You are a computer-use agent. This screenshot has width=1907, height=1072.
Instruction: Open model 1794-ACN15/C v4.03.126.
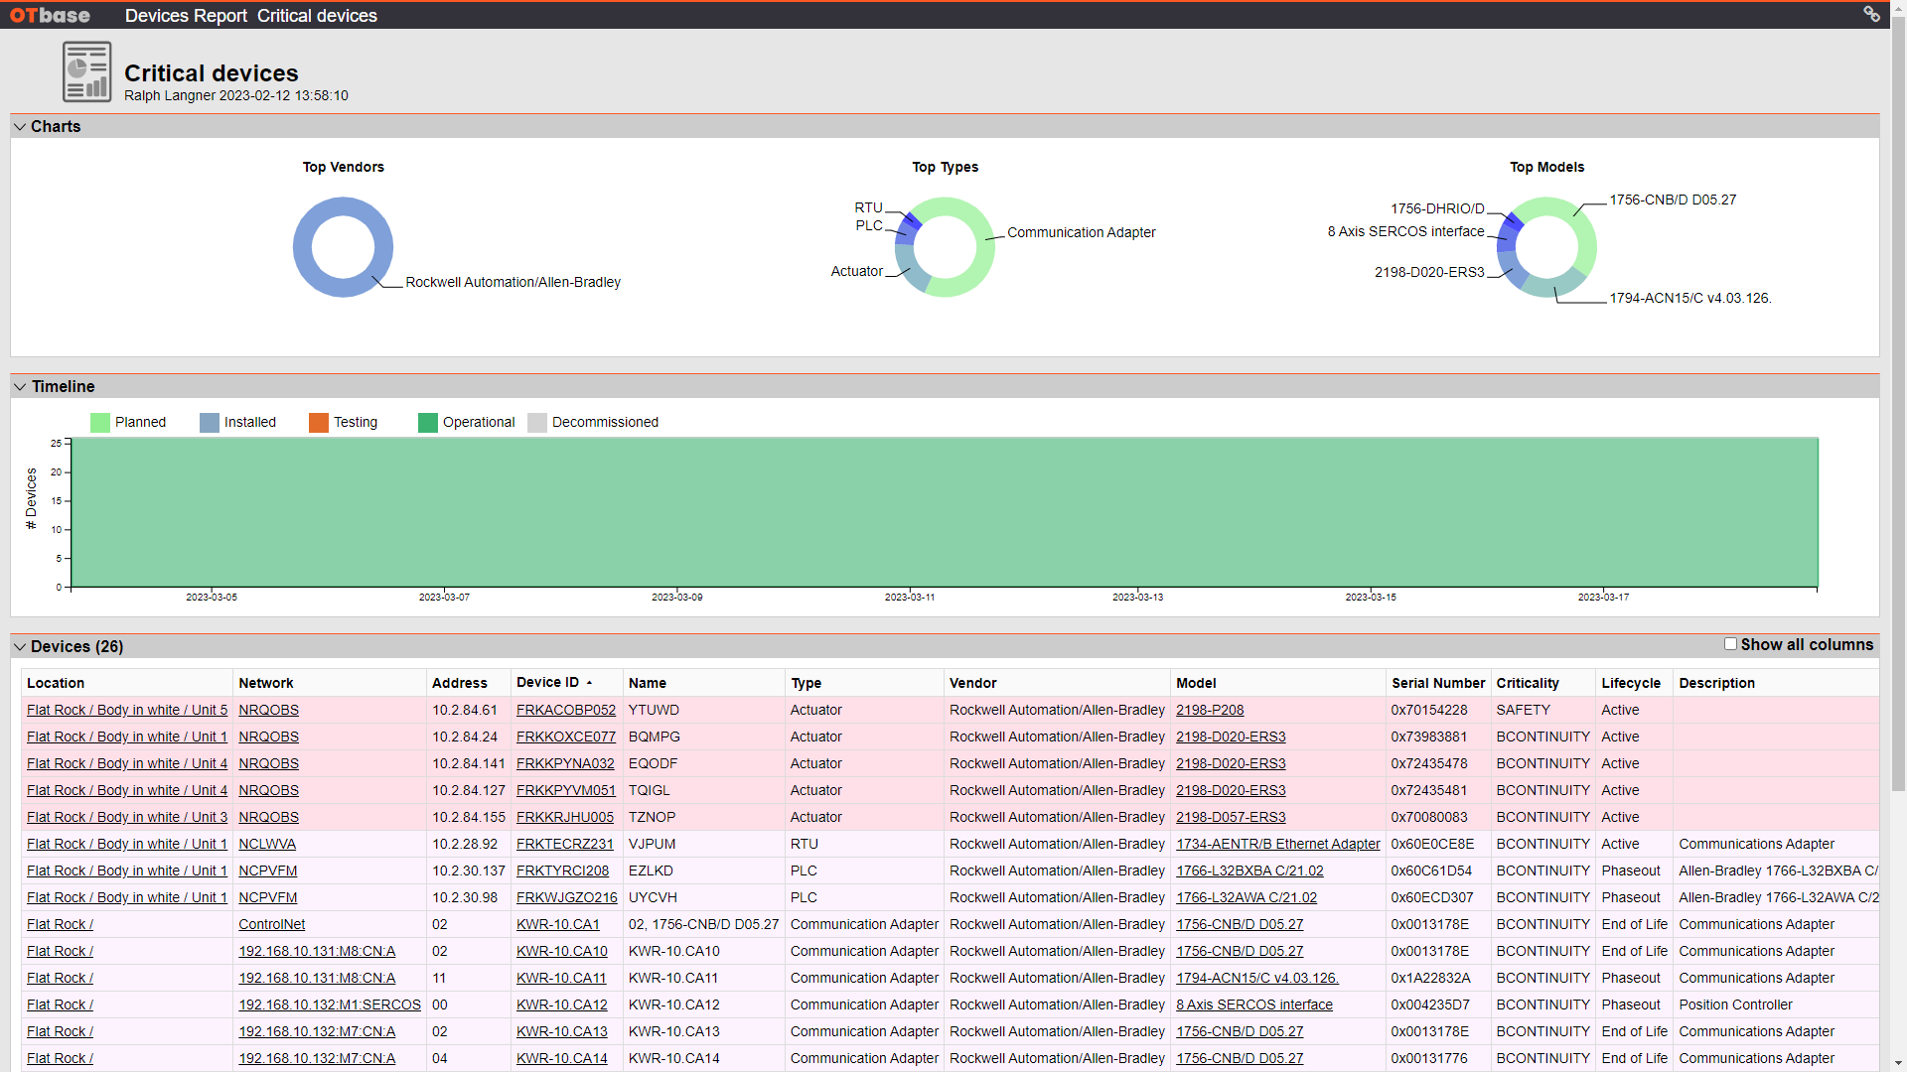click(1257, 979)
